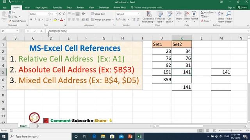250x140 pixels.
Task: Toggle Bold formatting
Action: pos(31,19)
